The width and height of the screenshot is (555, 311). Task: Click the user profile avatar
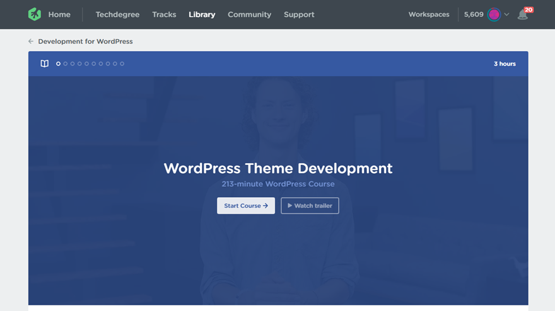(494, 14)
